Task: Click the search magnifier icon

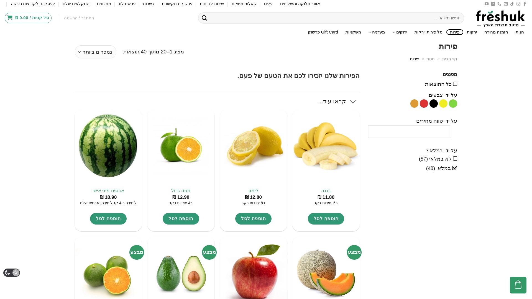Action: coord(204,18)
